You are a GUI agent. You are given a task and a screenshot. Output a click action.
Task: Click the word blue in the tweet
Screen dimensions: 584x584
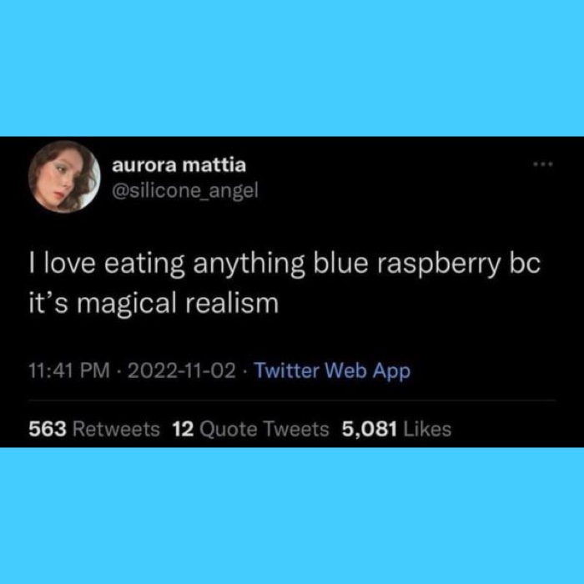[340, 264]
